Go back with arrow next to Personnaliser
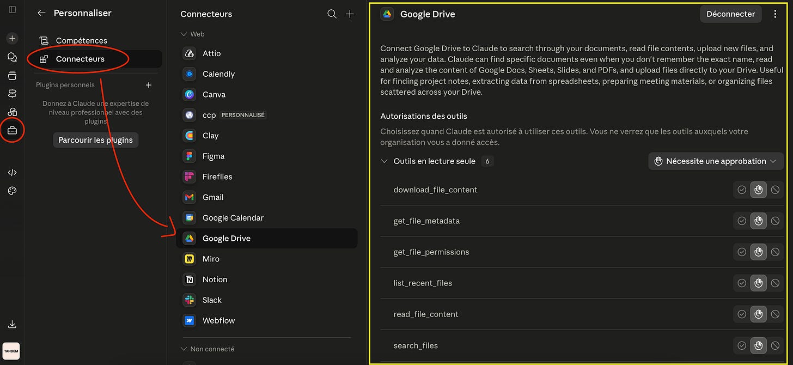Viewport: 793px width, 365px height. (41, 13)
